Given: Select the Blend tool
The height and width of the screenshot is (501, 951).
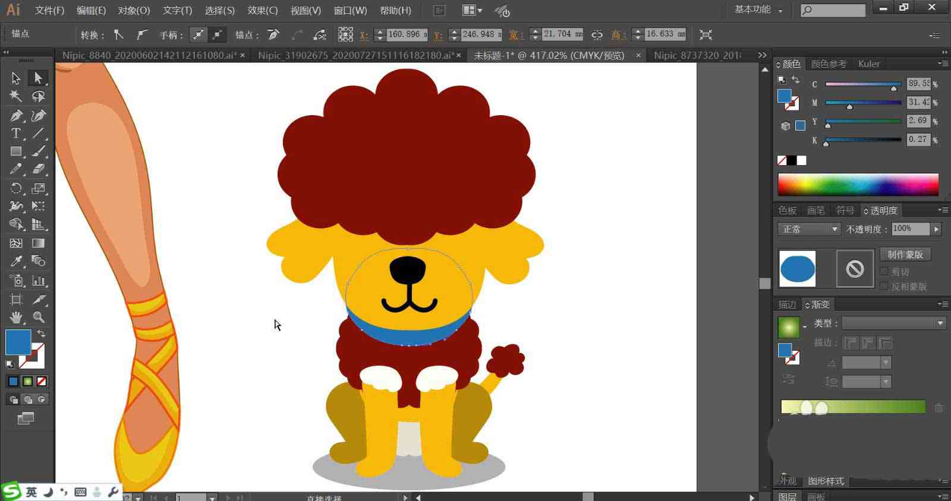Looking at the screenshot, I should click(x=39, y=261).
